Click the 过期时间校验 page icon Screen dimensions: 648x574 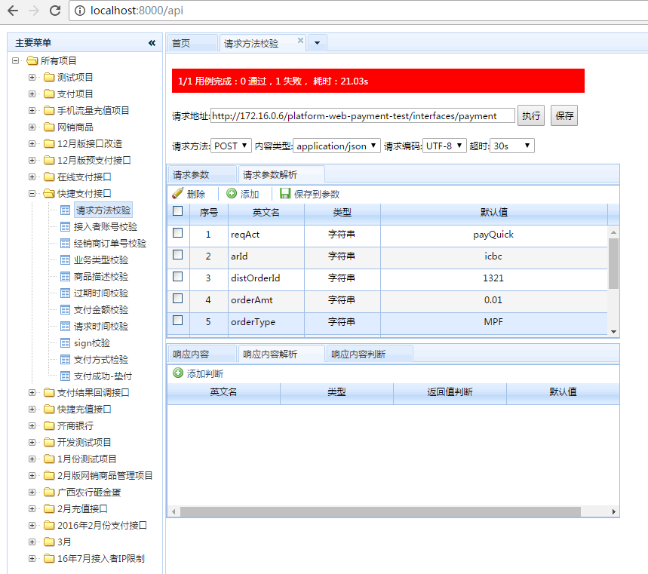[66, 293]
